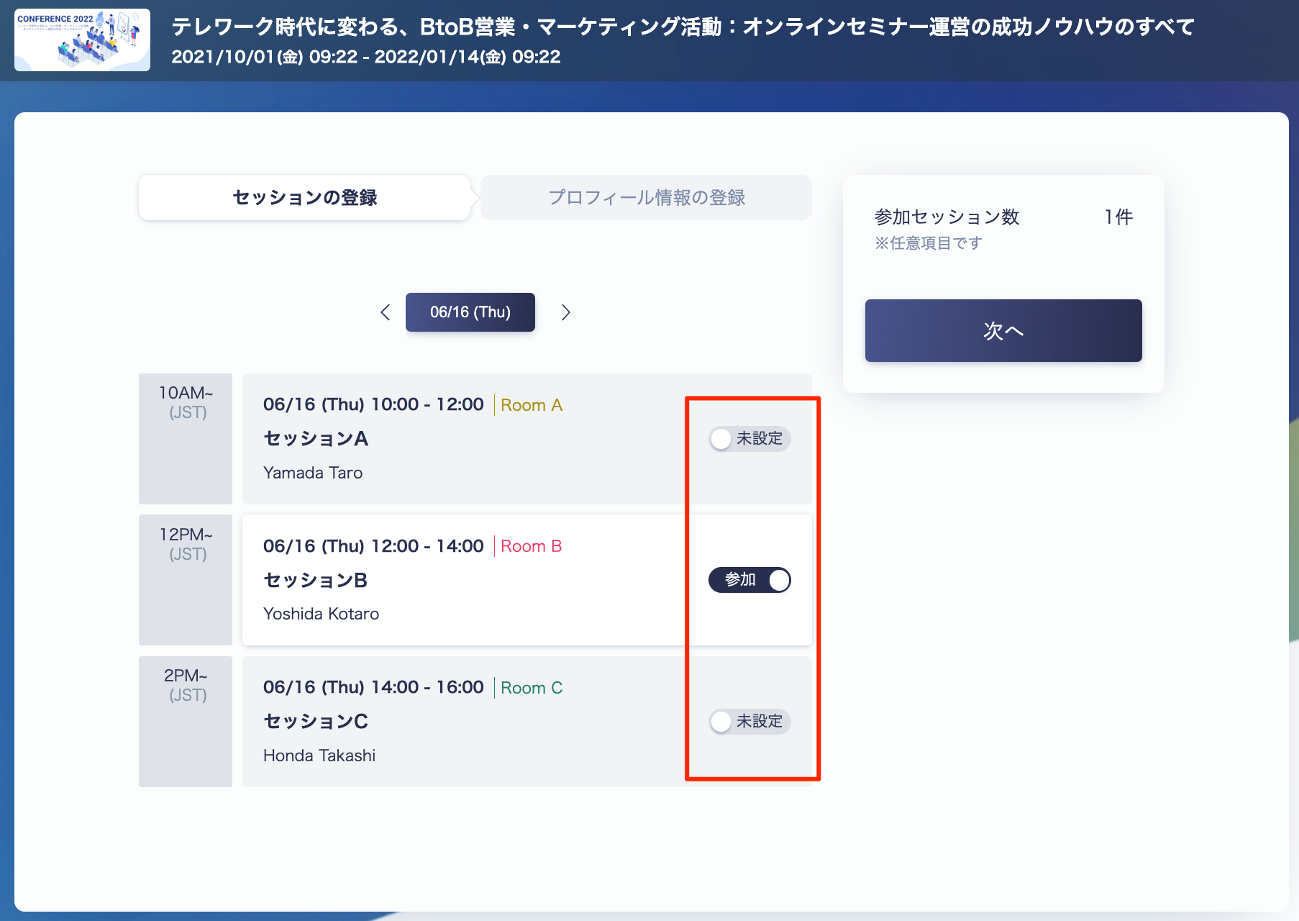Click the 次へ button
The height and width of the screenshot is (921, 1299).
coord(1003,330)
